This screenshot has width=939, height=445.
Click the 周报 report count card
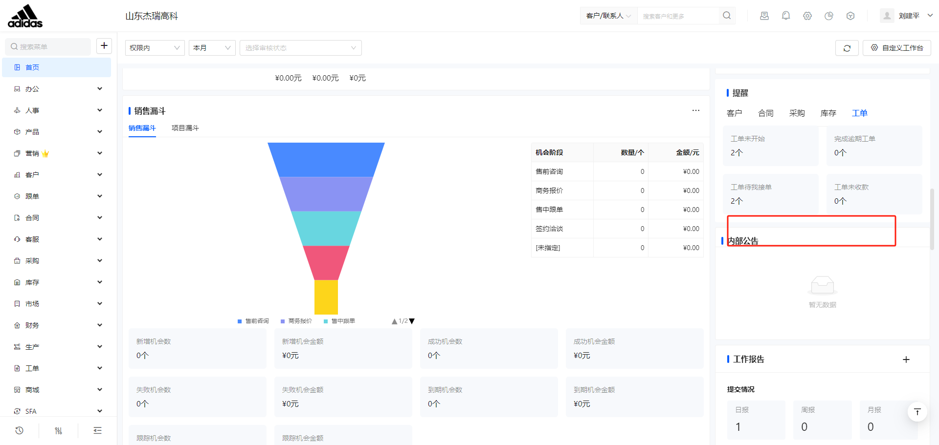click(823, 420)
